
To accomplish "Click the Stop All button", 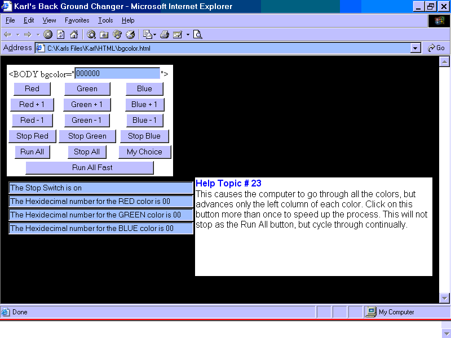I will pyautogui.click(x=87, y=152).
